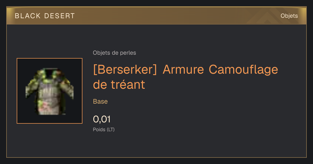Click the word Armure in the title
This screenshot has height=164, width=313.
tap(183, 70)
